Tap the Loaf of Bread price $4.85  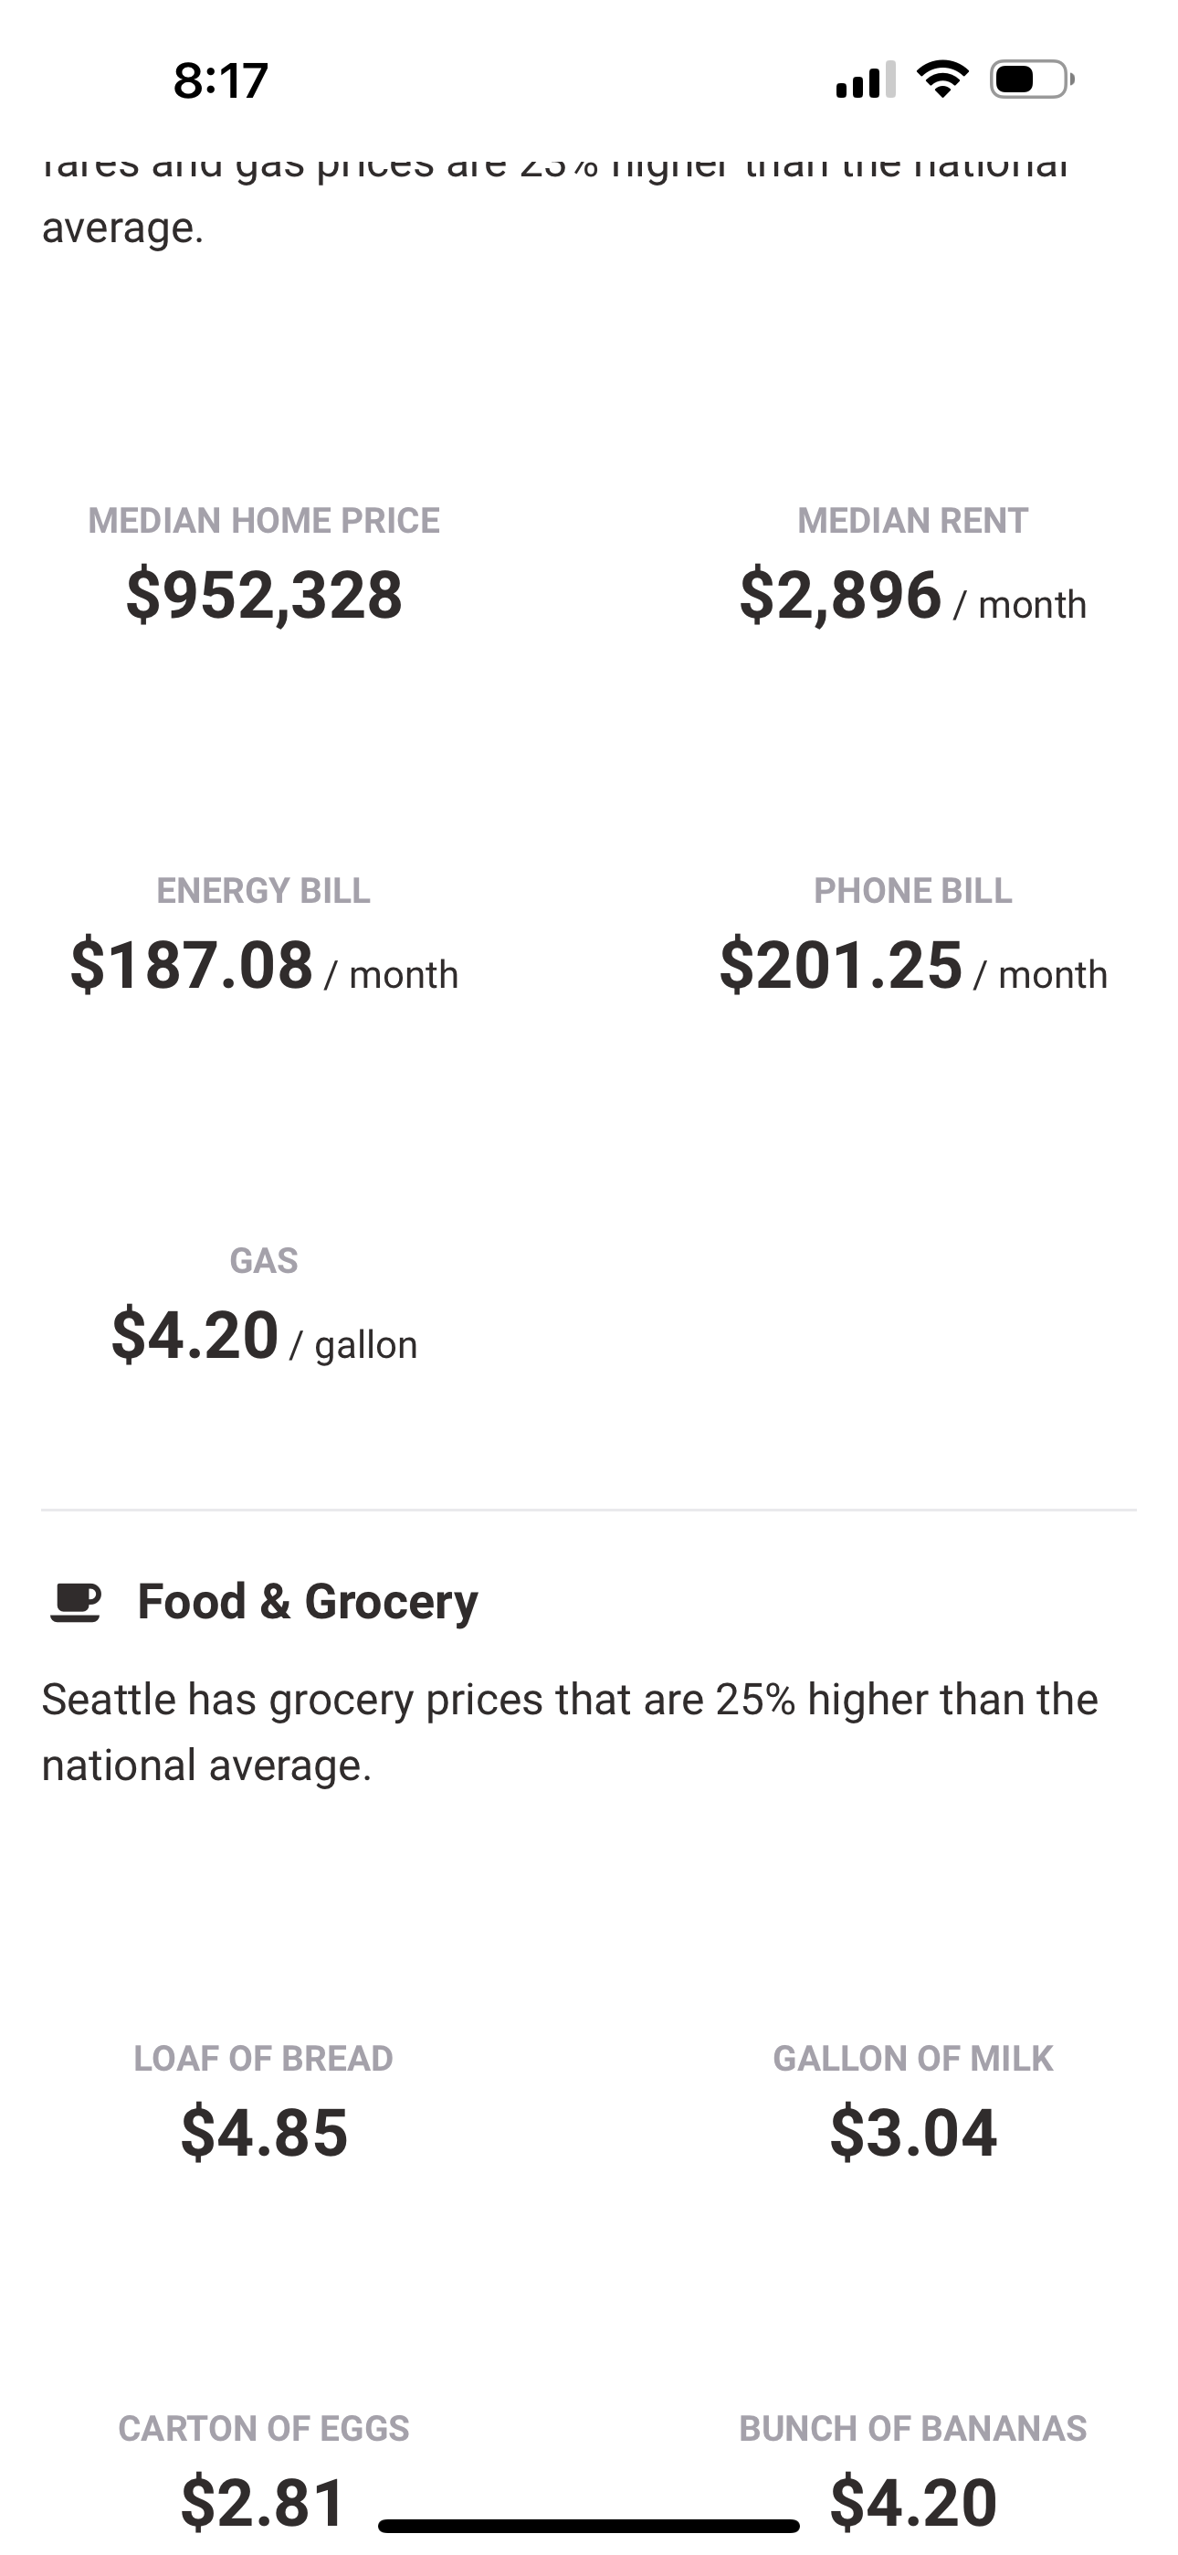coord(264,2134)
